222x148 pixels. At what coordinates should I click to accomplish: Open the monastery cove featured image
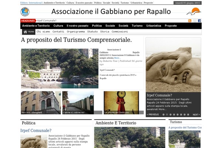tap(60, 68)
